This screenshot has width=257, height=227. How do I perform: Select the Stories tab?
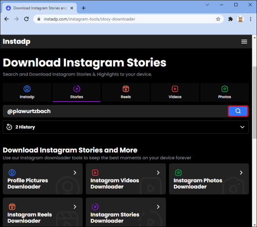click(77, 92)
